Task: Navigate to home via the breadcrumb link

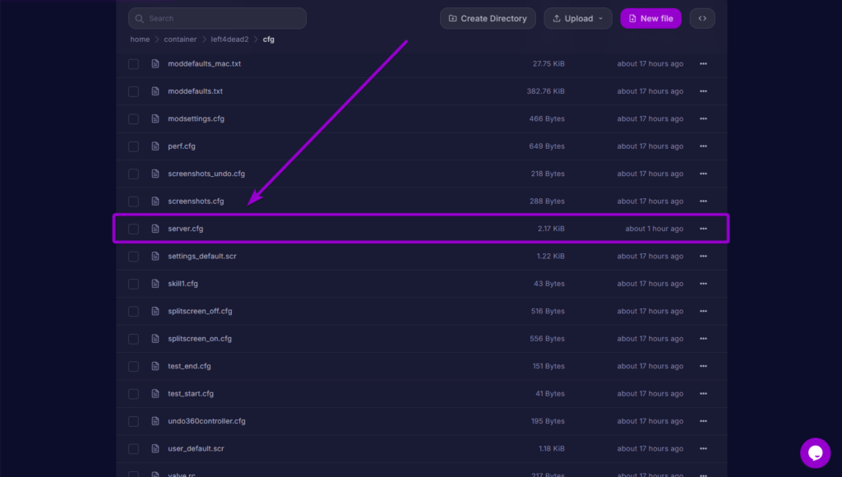Action: coord(140,39)
